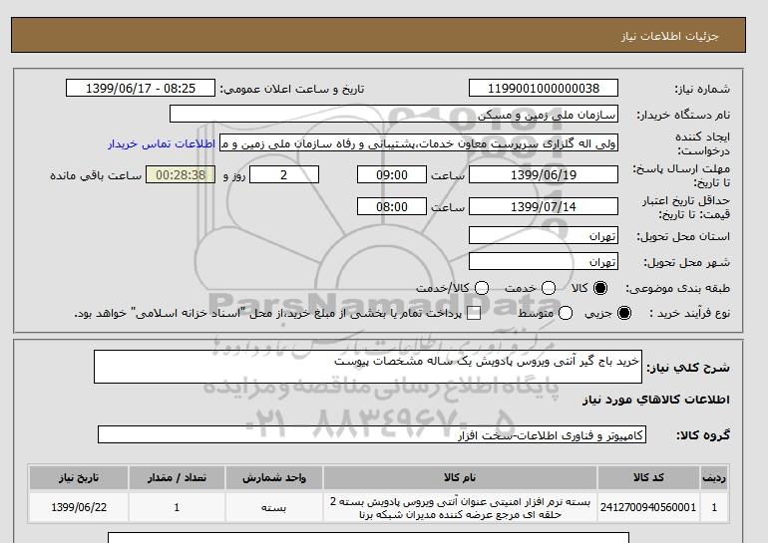The image size is (768, 543).
Task: Choose متوسط purchase process option
Action: click(x=566, y=313)
